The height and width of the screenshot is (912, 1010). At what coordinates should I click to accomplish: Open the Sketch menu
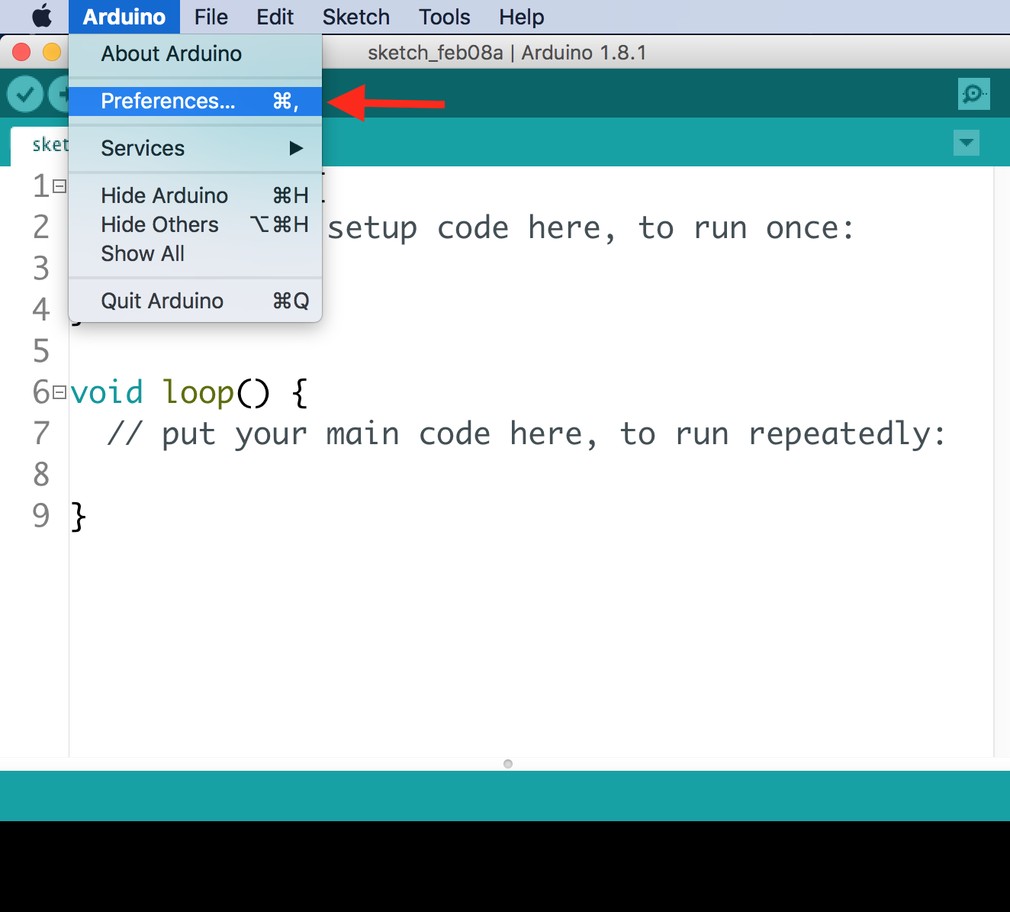(x=356, y=17)
